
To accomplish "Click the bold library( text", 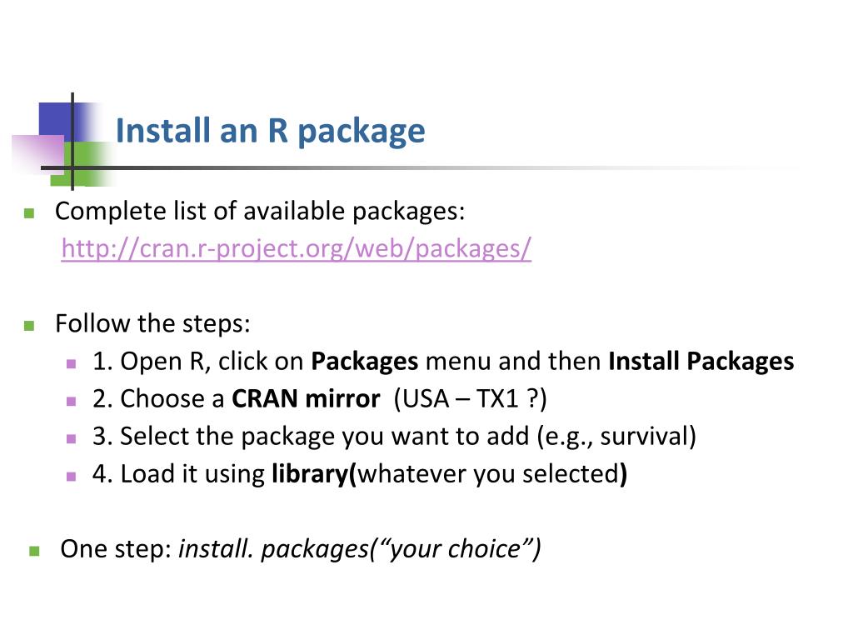I will [x=314, y=474].
